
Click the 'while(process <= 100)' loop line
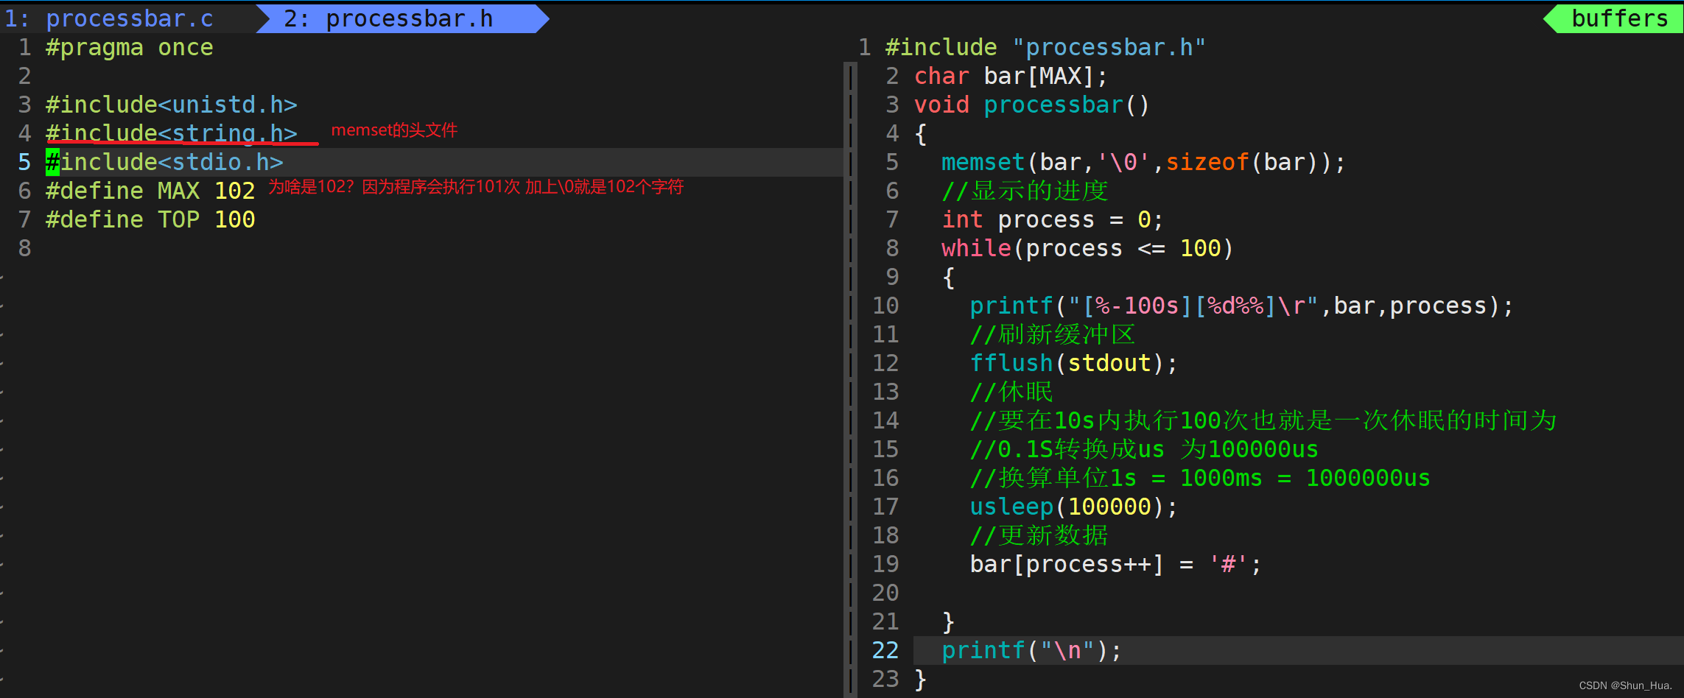[x=1087, y=249]
